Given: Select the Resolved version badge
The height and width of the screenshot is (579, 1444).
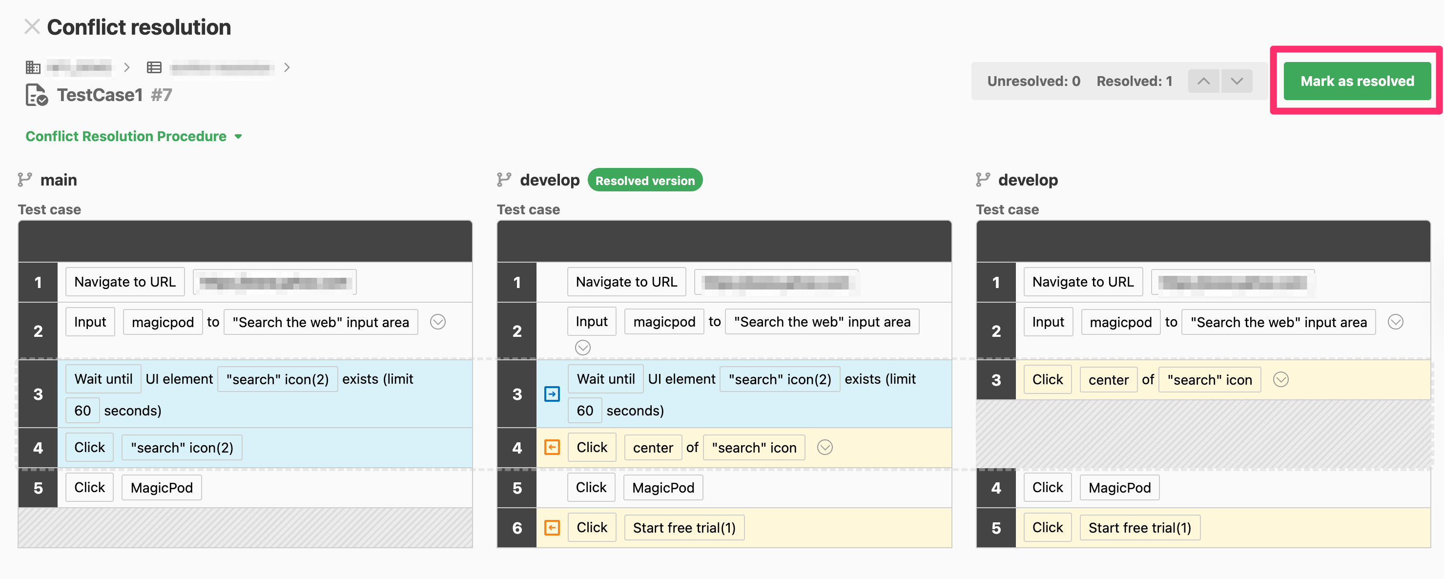Looking at the screenshot, I should point(645,181).
